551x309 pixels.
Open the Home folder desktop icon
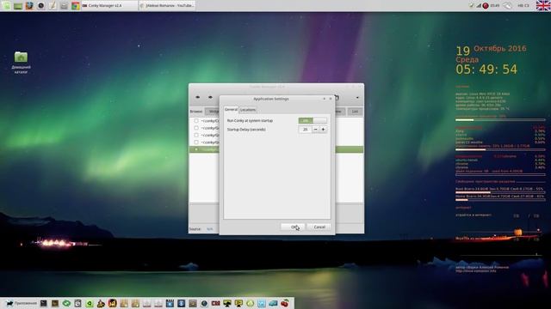[x=21, y=62]
